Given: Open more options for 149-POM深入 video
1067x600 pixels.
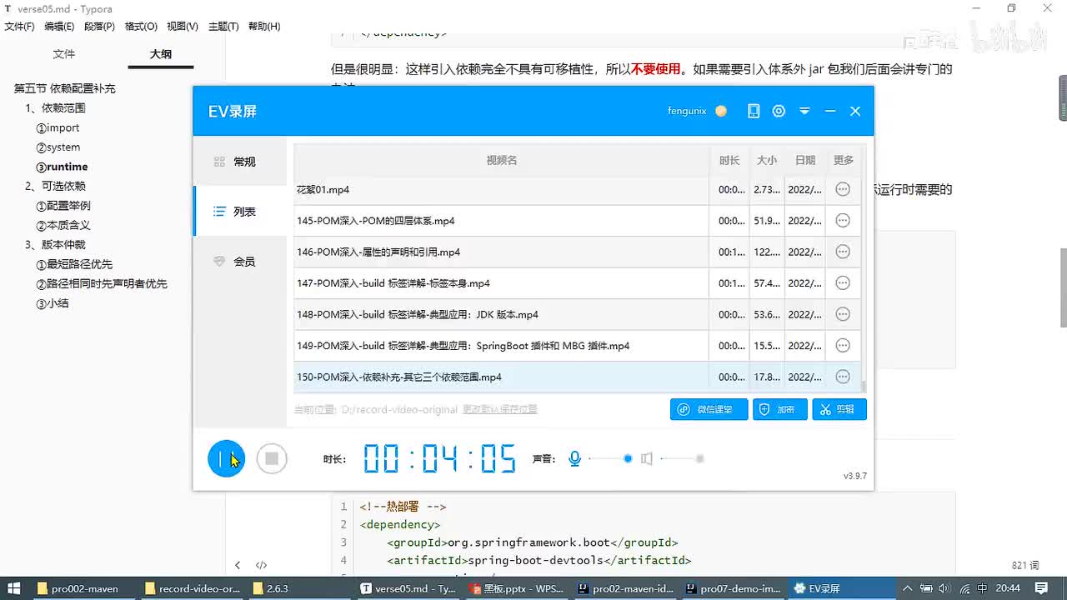Looking at the screenshot, I should [843, 346].
